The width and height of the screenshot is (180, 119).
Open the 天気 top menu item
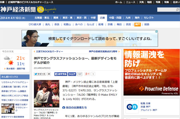141,2
